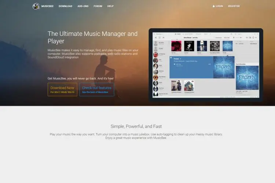Open the FORUM nav link
The height and width of the screenshot is (183, 275).
98,6
